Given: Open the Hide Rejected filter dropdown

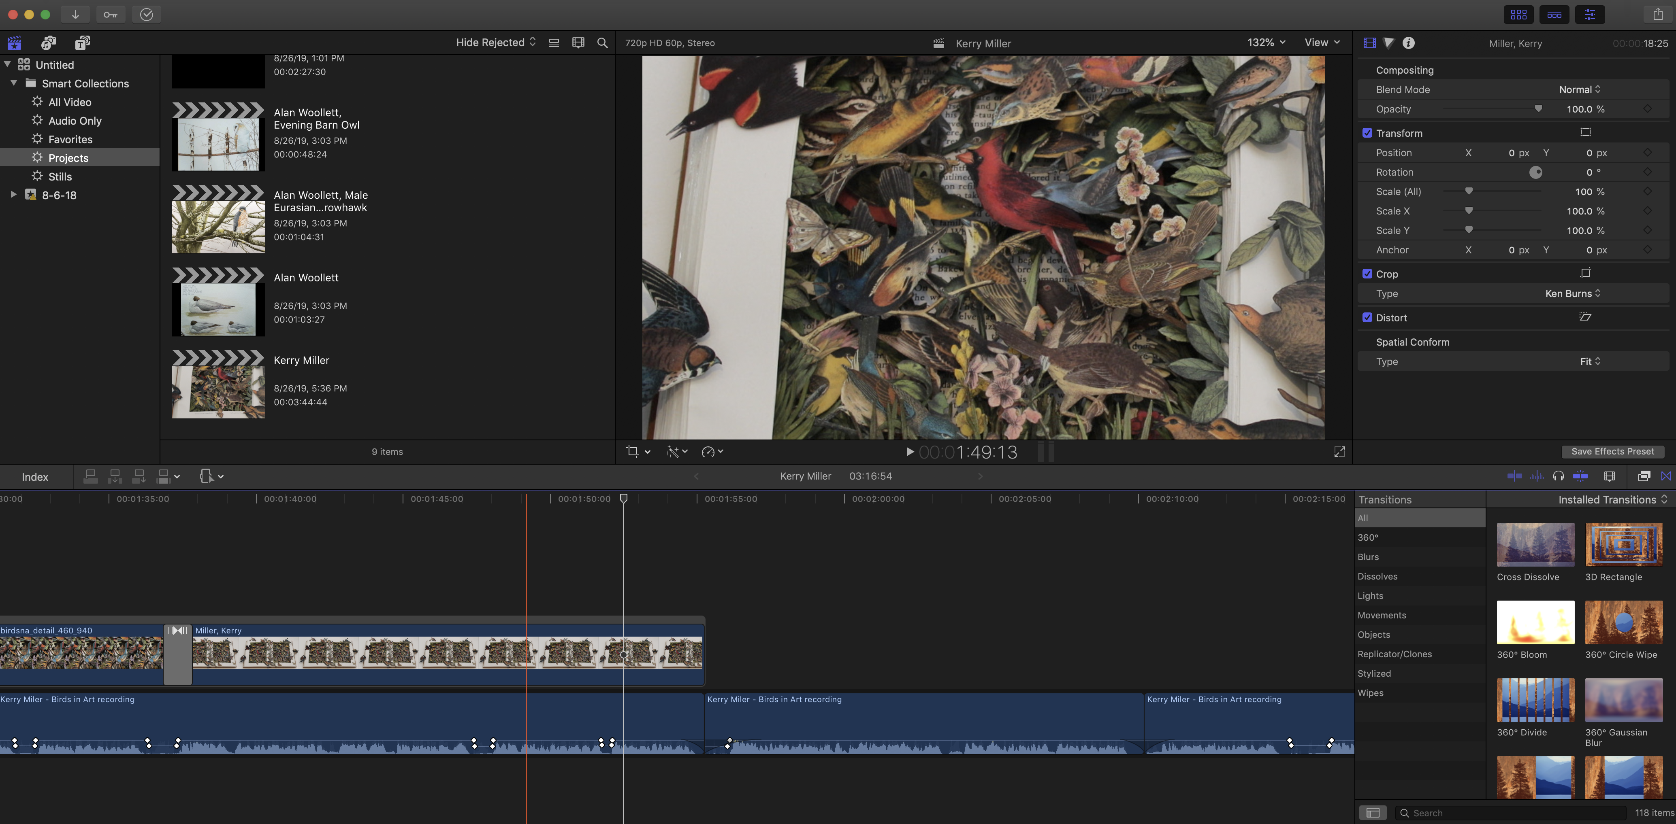Looking at the screenshot, I should (496, 42).
